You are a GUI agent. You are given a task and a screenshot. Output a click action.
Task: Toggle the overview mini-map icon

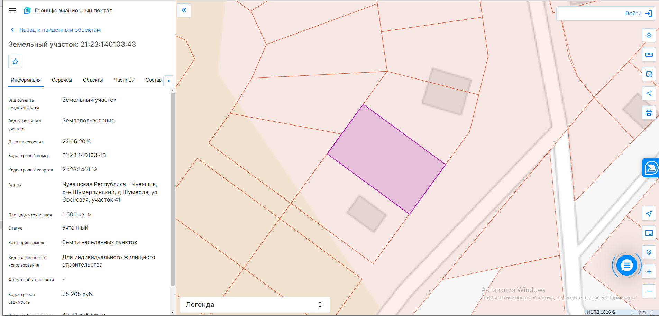(x=649, y=233)
